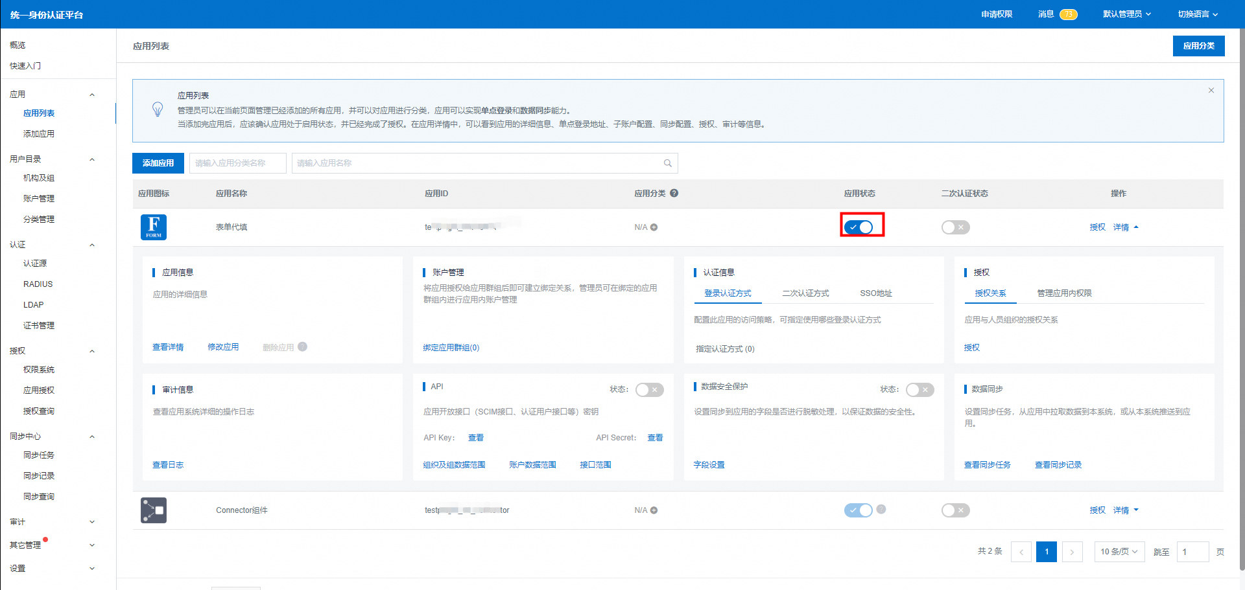The height and width of the screenshot is (590, 1245).
Task: Click the application name search field
Action: point(477,163)
